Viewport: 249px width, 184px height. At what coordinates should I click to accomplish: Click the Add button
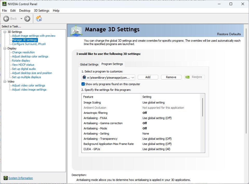[148, 77]
